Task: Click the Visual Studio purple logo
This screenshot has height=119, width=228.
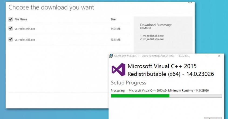Action: (x=118, y=70)
